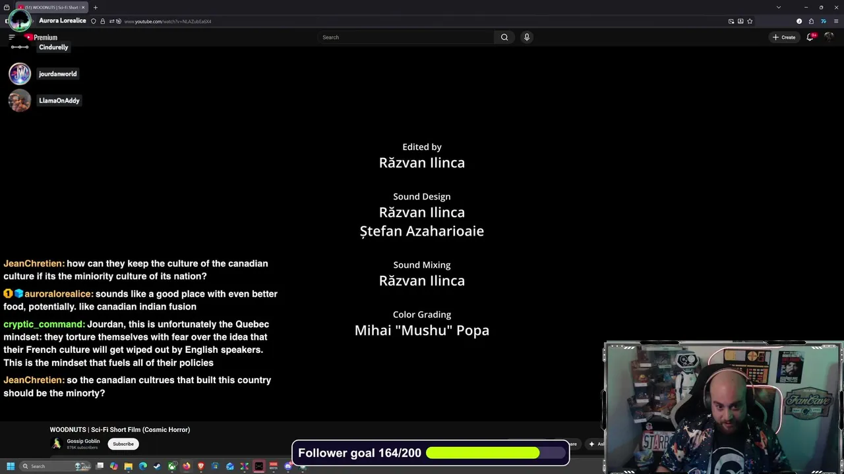Click the clock extension toolbar icon

(x=799, y=21)
